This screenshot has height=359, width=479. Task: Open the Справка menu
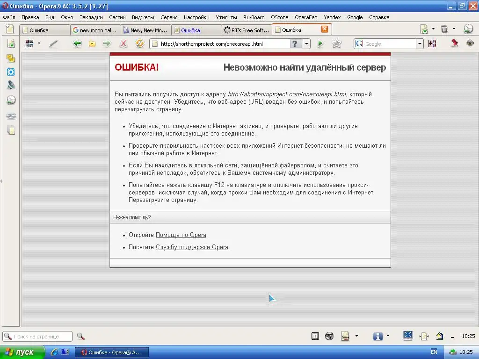379,17
